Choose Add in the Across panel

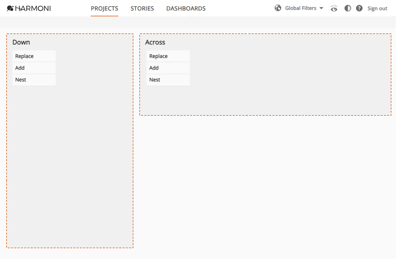click(x=168, y=68)
